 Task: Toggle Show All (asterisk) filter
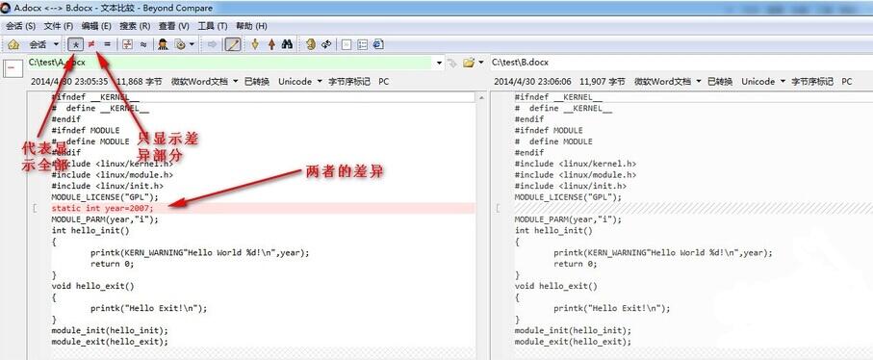point(76,44)
